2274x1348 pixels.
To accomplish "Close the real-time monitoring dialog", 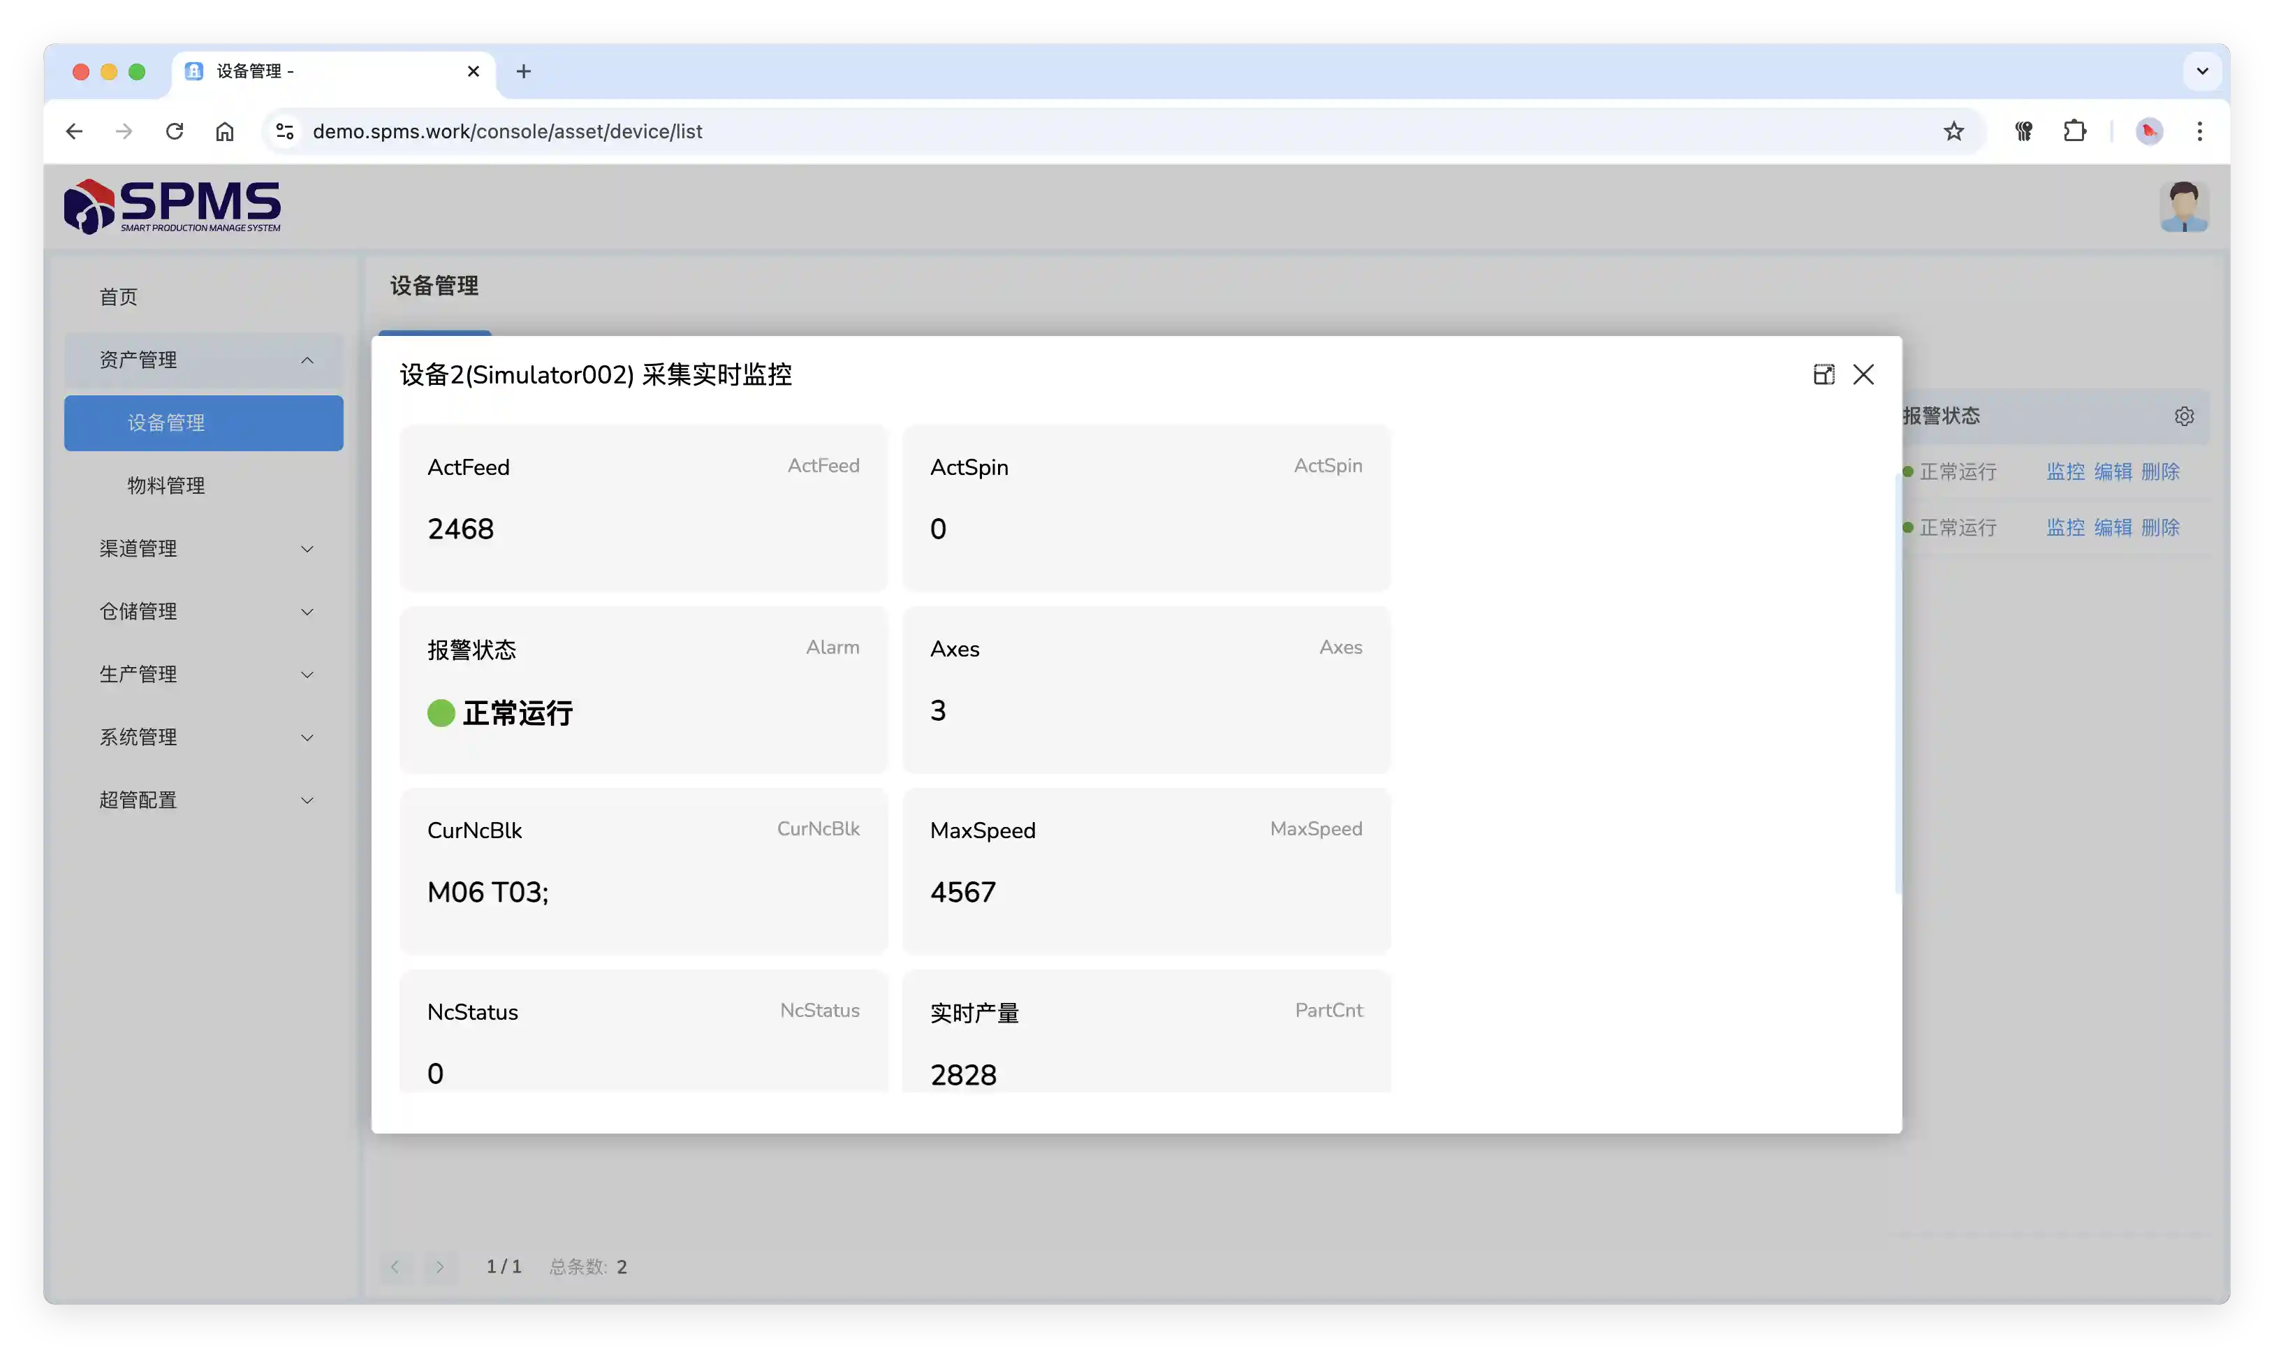I will [x=1863, y=374].
